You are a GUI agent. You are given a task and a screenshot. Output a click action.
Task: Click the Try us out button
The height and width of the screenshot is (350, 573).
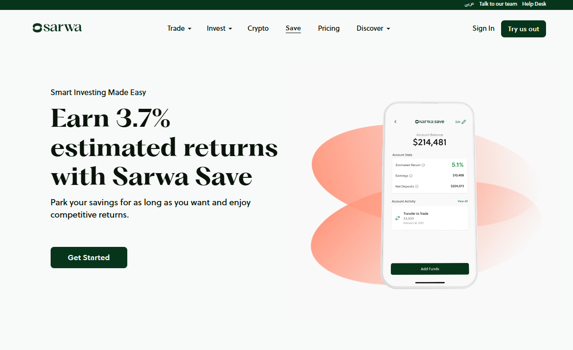(523, 29)
